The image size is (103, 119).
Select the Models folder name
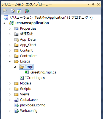(26, 83)
